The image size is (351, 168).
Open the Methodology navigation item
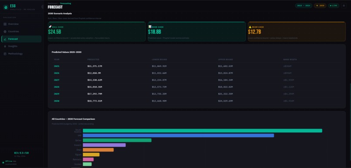point(21,54)
